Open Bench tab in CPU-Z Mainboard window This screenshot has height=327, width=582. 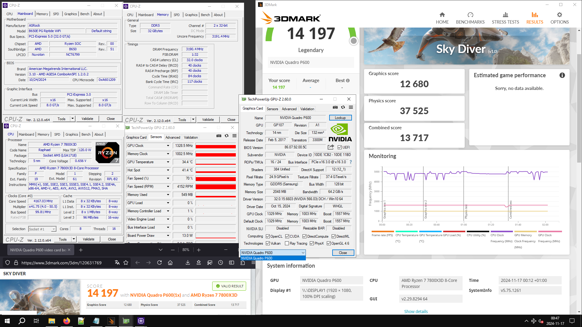[85, 14]
